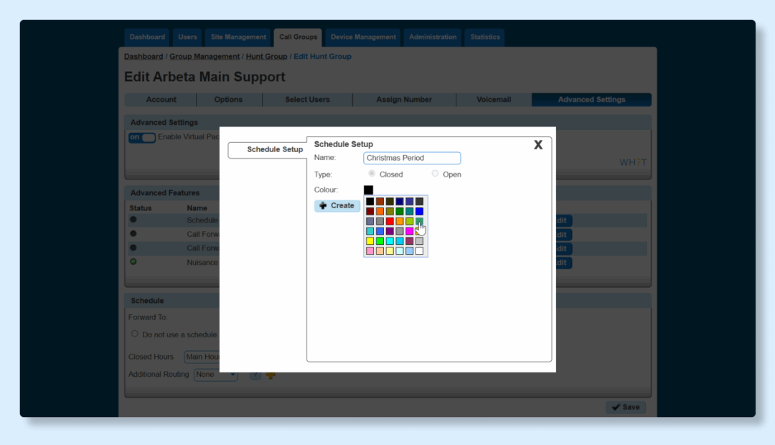Image resolution: width=775 pixels, height=445 pixels.
Task: Pick the hovered sea green swatch
Action: [419, 221]
